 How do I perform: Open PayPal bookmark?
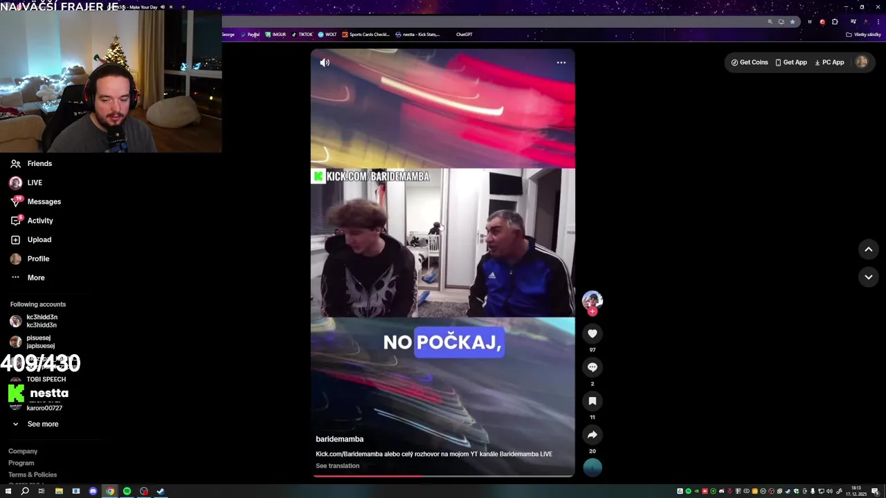251,35
